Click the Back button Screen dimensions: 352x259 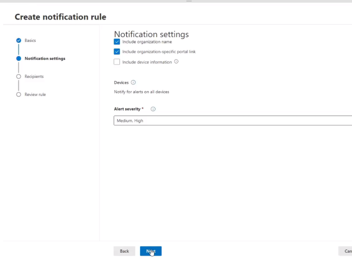coord(124,251)
